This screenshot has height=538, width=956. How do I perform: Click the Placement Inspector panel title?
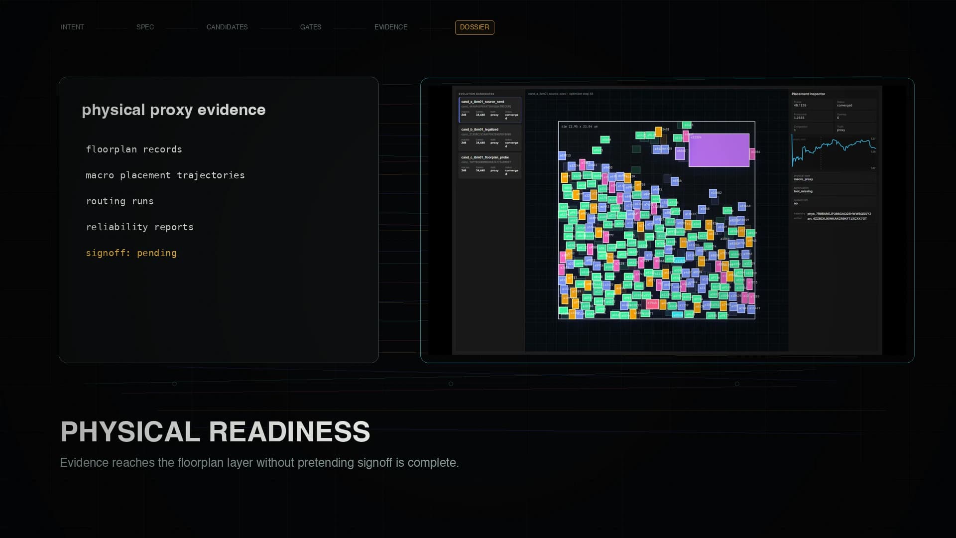[808, 94]
